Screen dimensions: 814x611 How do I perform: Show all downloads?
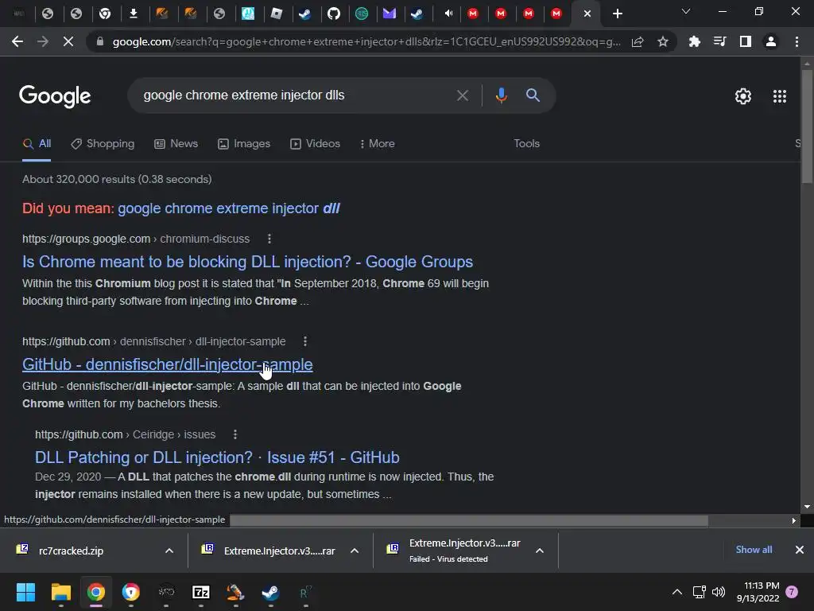pos(754,550)
